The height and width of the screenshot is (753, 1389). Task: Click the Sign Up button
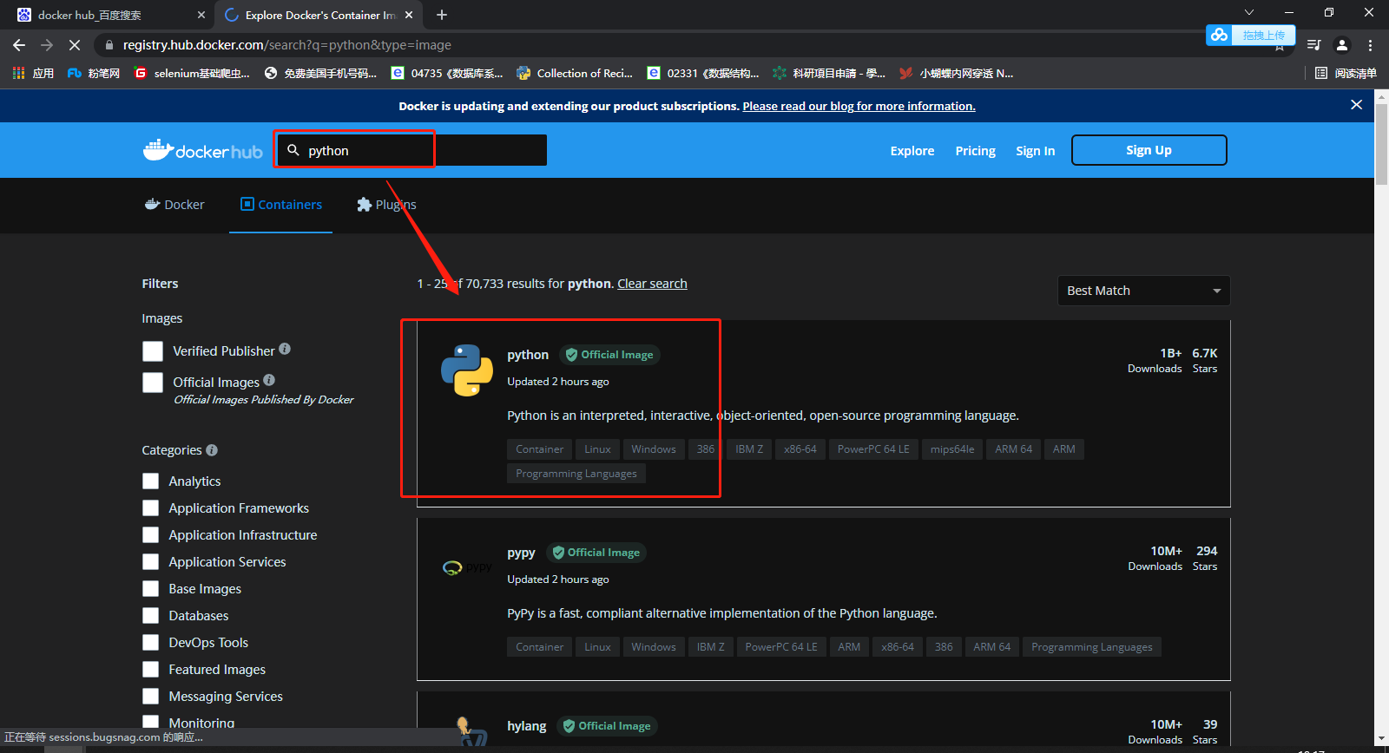tap(1149, 150)
